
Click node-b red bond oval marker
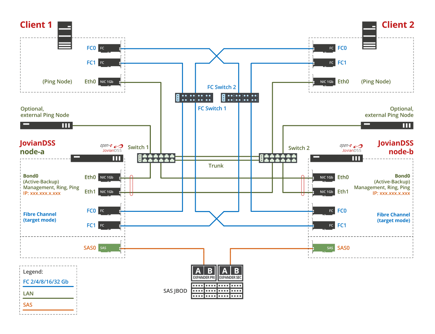303,185
